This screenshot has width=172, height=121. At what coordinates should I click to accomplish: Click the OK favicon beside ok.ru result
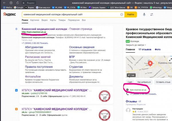point(16,109)
